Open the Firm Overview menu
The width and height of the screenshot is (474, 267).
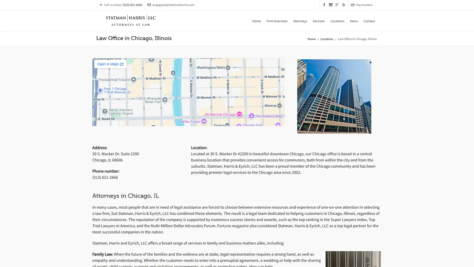(x=277, y=21)
